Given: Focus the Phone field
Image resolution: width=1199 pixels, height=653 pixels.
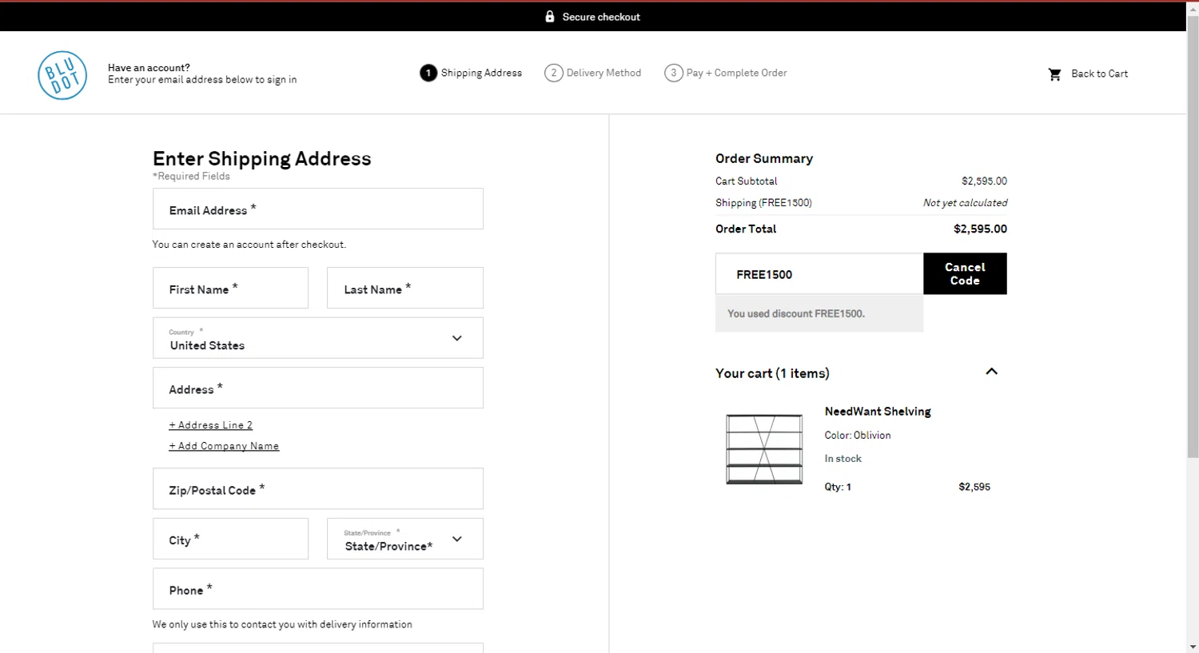Looking at the screenshot, I should pos(318,589).
